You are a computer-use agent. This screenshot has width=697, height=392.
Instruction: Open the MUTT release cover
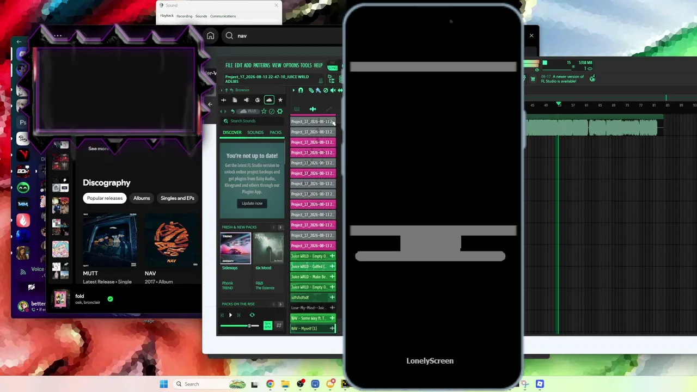coord(110,240)
